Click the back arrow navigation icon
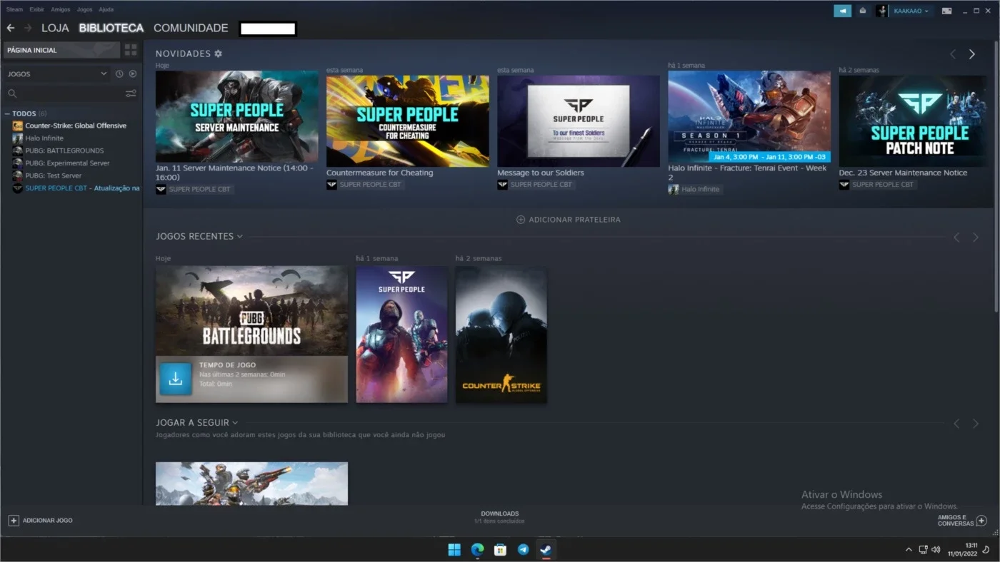This screenshot has height=562, width=1000. tap(11, 28)
